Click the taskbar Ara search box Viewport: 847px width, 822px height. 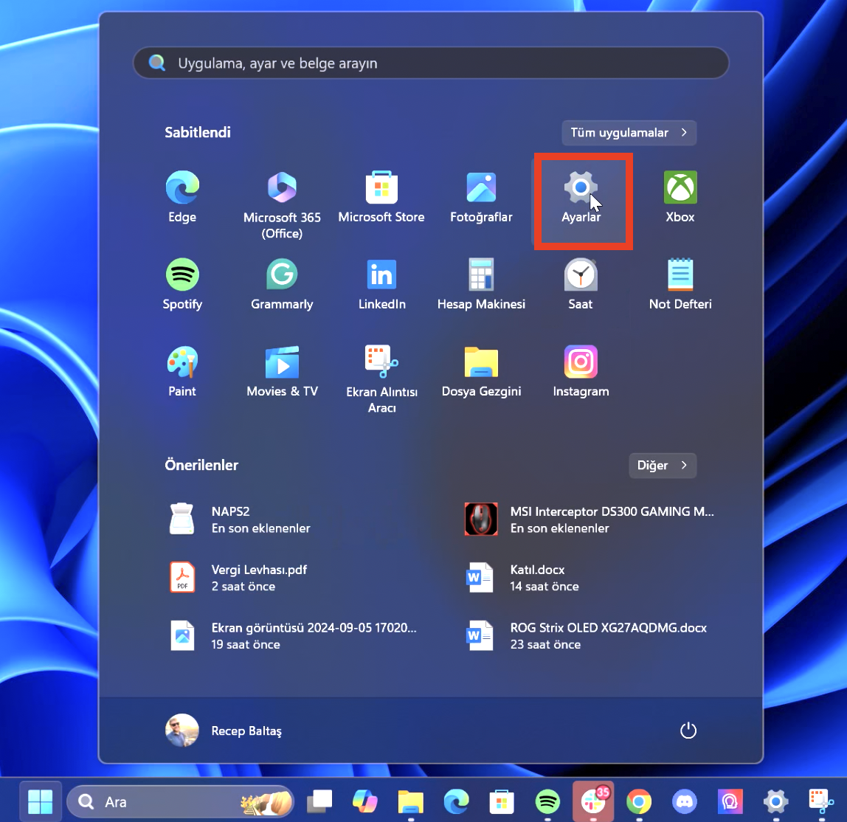[x=180, y=802]
